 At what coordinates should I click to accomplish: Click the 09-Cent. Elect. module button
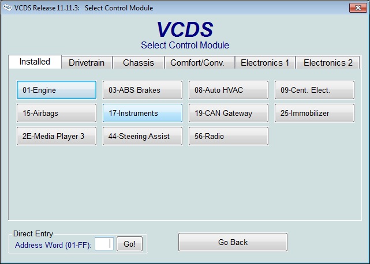pyautogui.click(x=314, y=90)
